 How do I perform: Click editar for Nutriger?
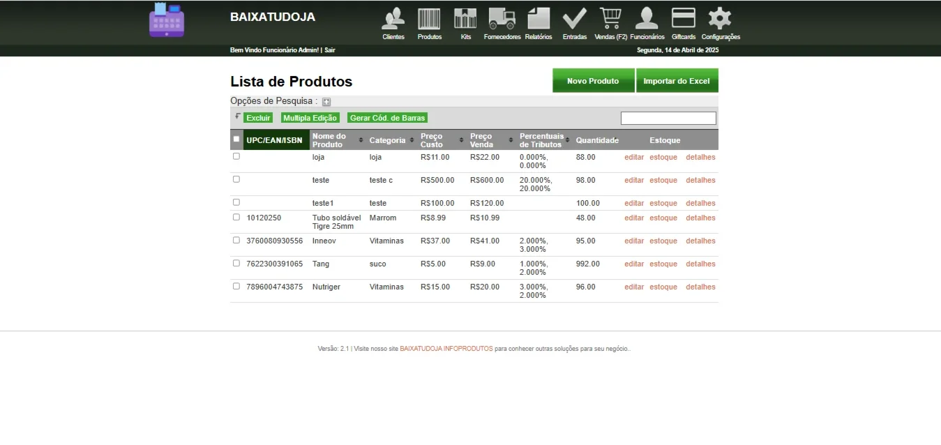click(634, 287)
